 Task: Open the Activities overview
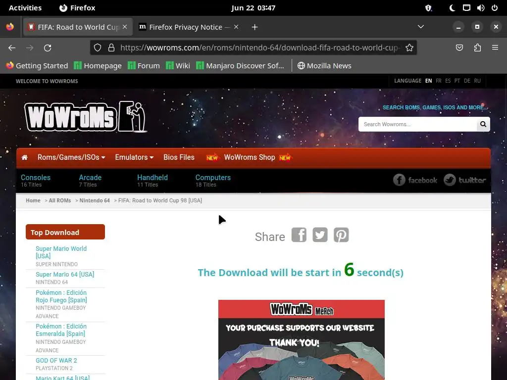click(x=25, y=8)
